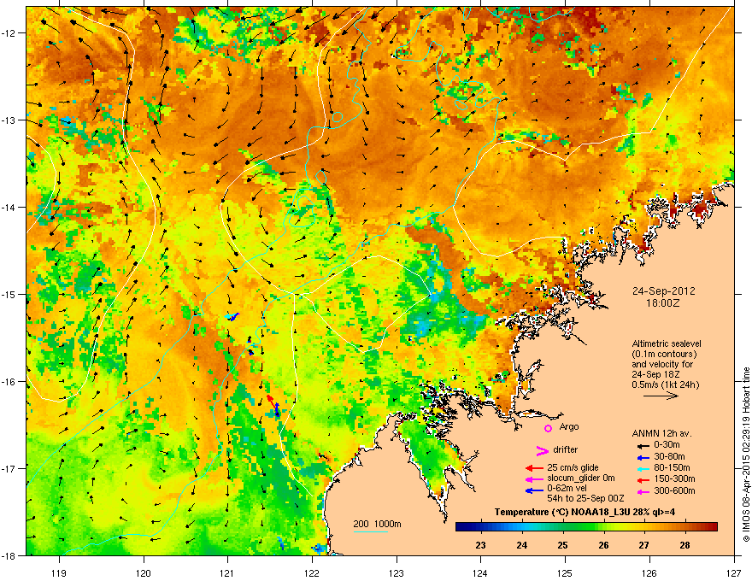Click the drifter label text

(x=566, y=449)
